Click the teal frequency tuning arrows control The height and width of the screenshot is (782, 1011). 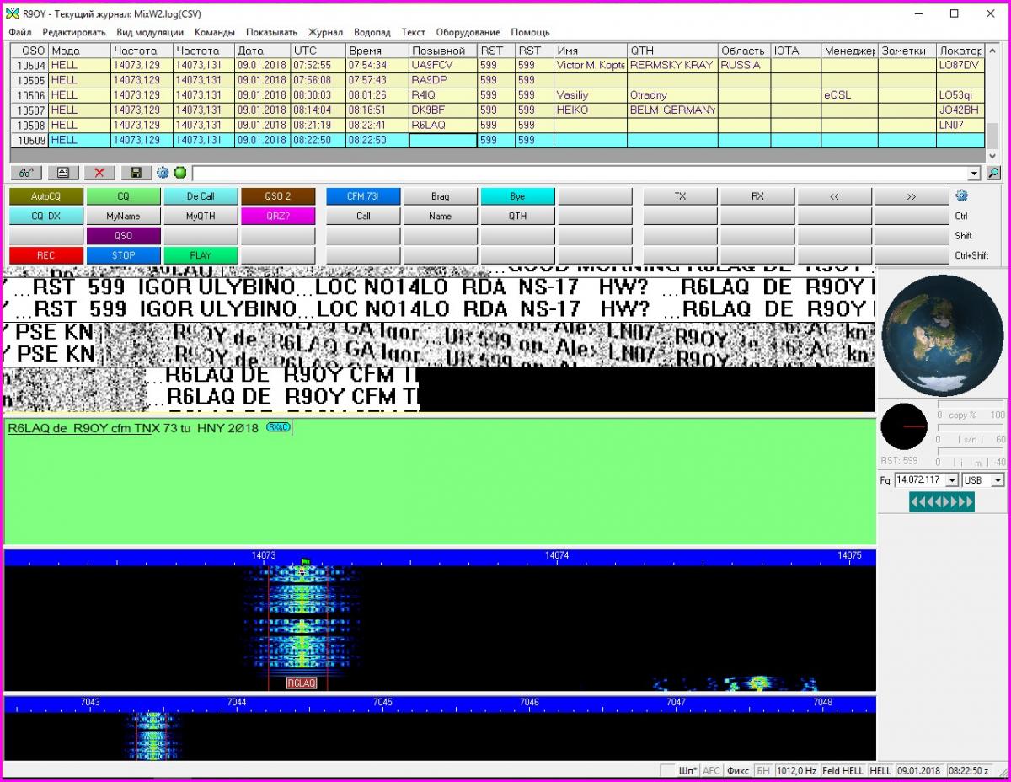pyautogui.click(x=942, y=502)
